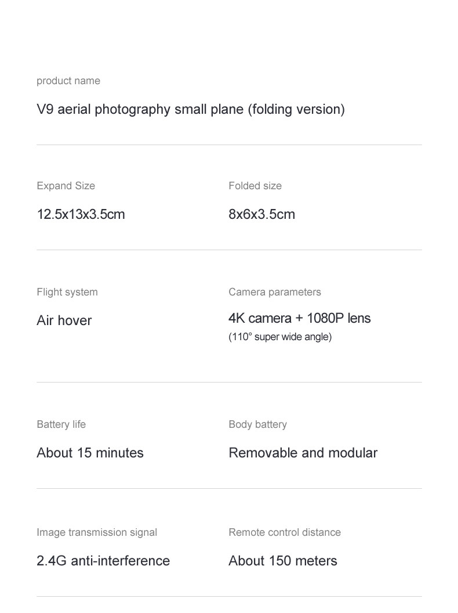Image resolution: width=458 pixels, height=613 pixels.
Task: Click the "Battery life" label
Action: [61, 424]
